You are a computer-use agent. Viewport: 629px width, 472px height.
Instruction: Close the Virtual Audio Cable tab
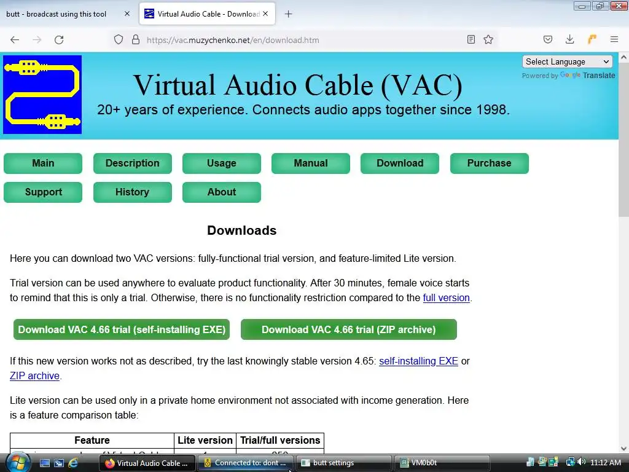(x=265, y=14)
